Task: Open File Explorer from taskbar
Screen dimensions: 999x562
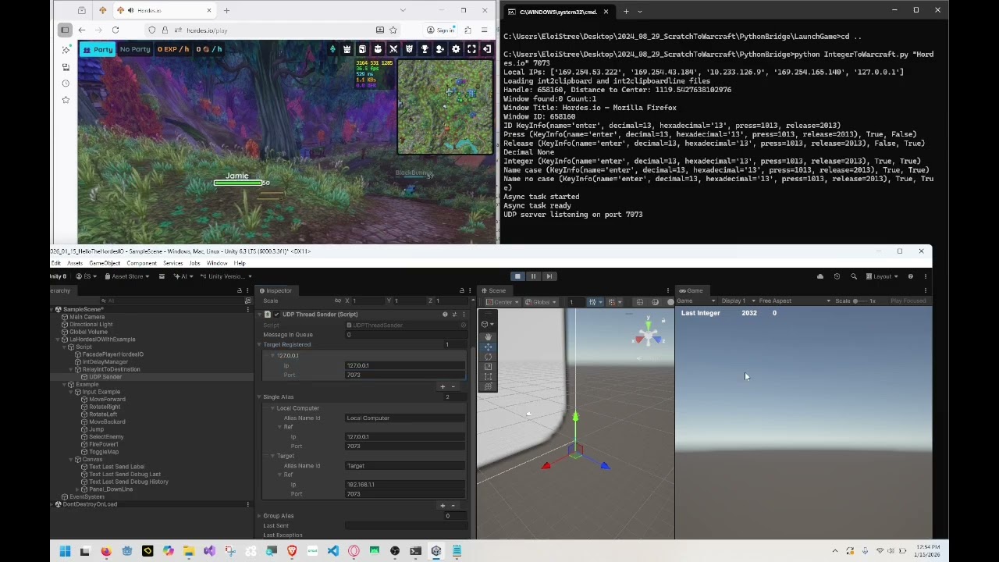Action: pyautogui.click(x=188, y=551)
